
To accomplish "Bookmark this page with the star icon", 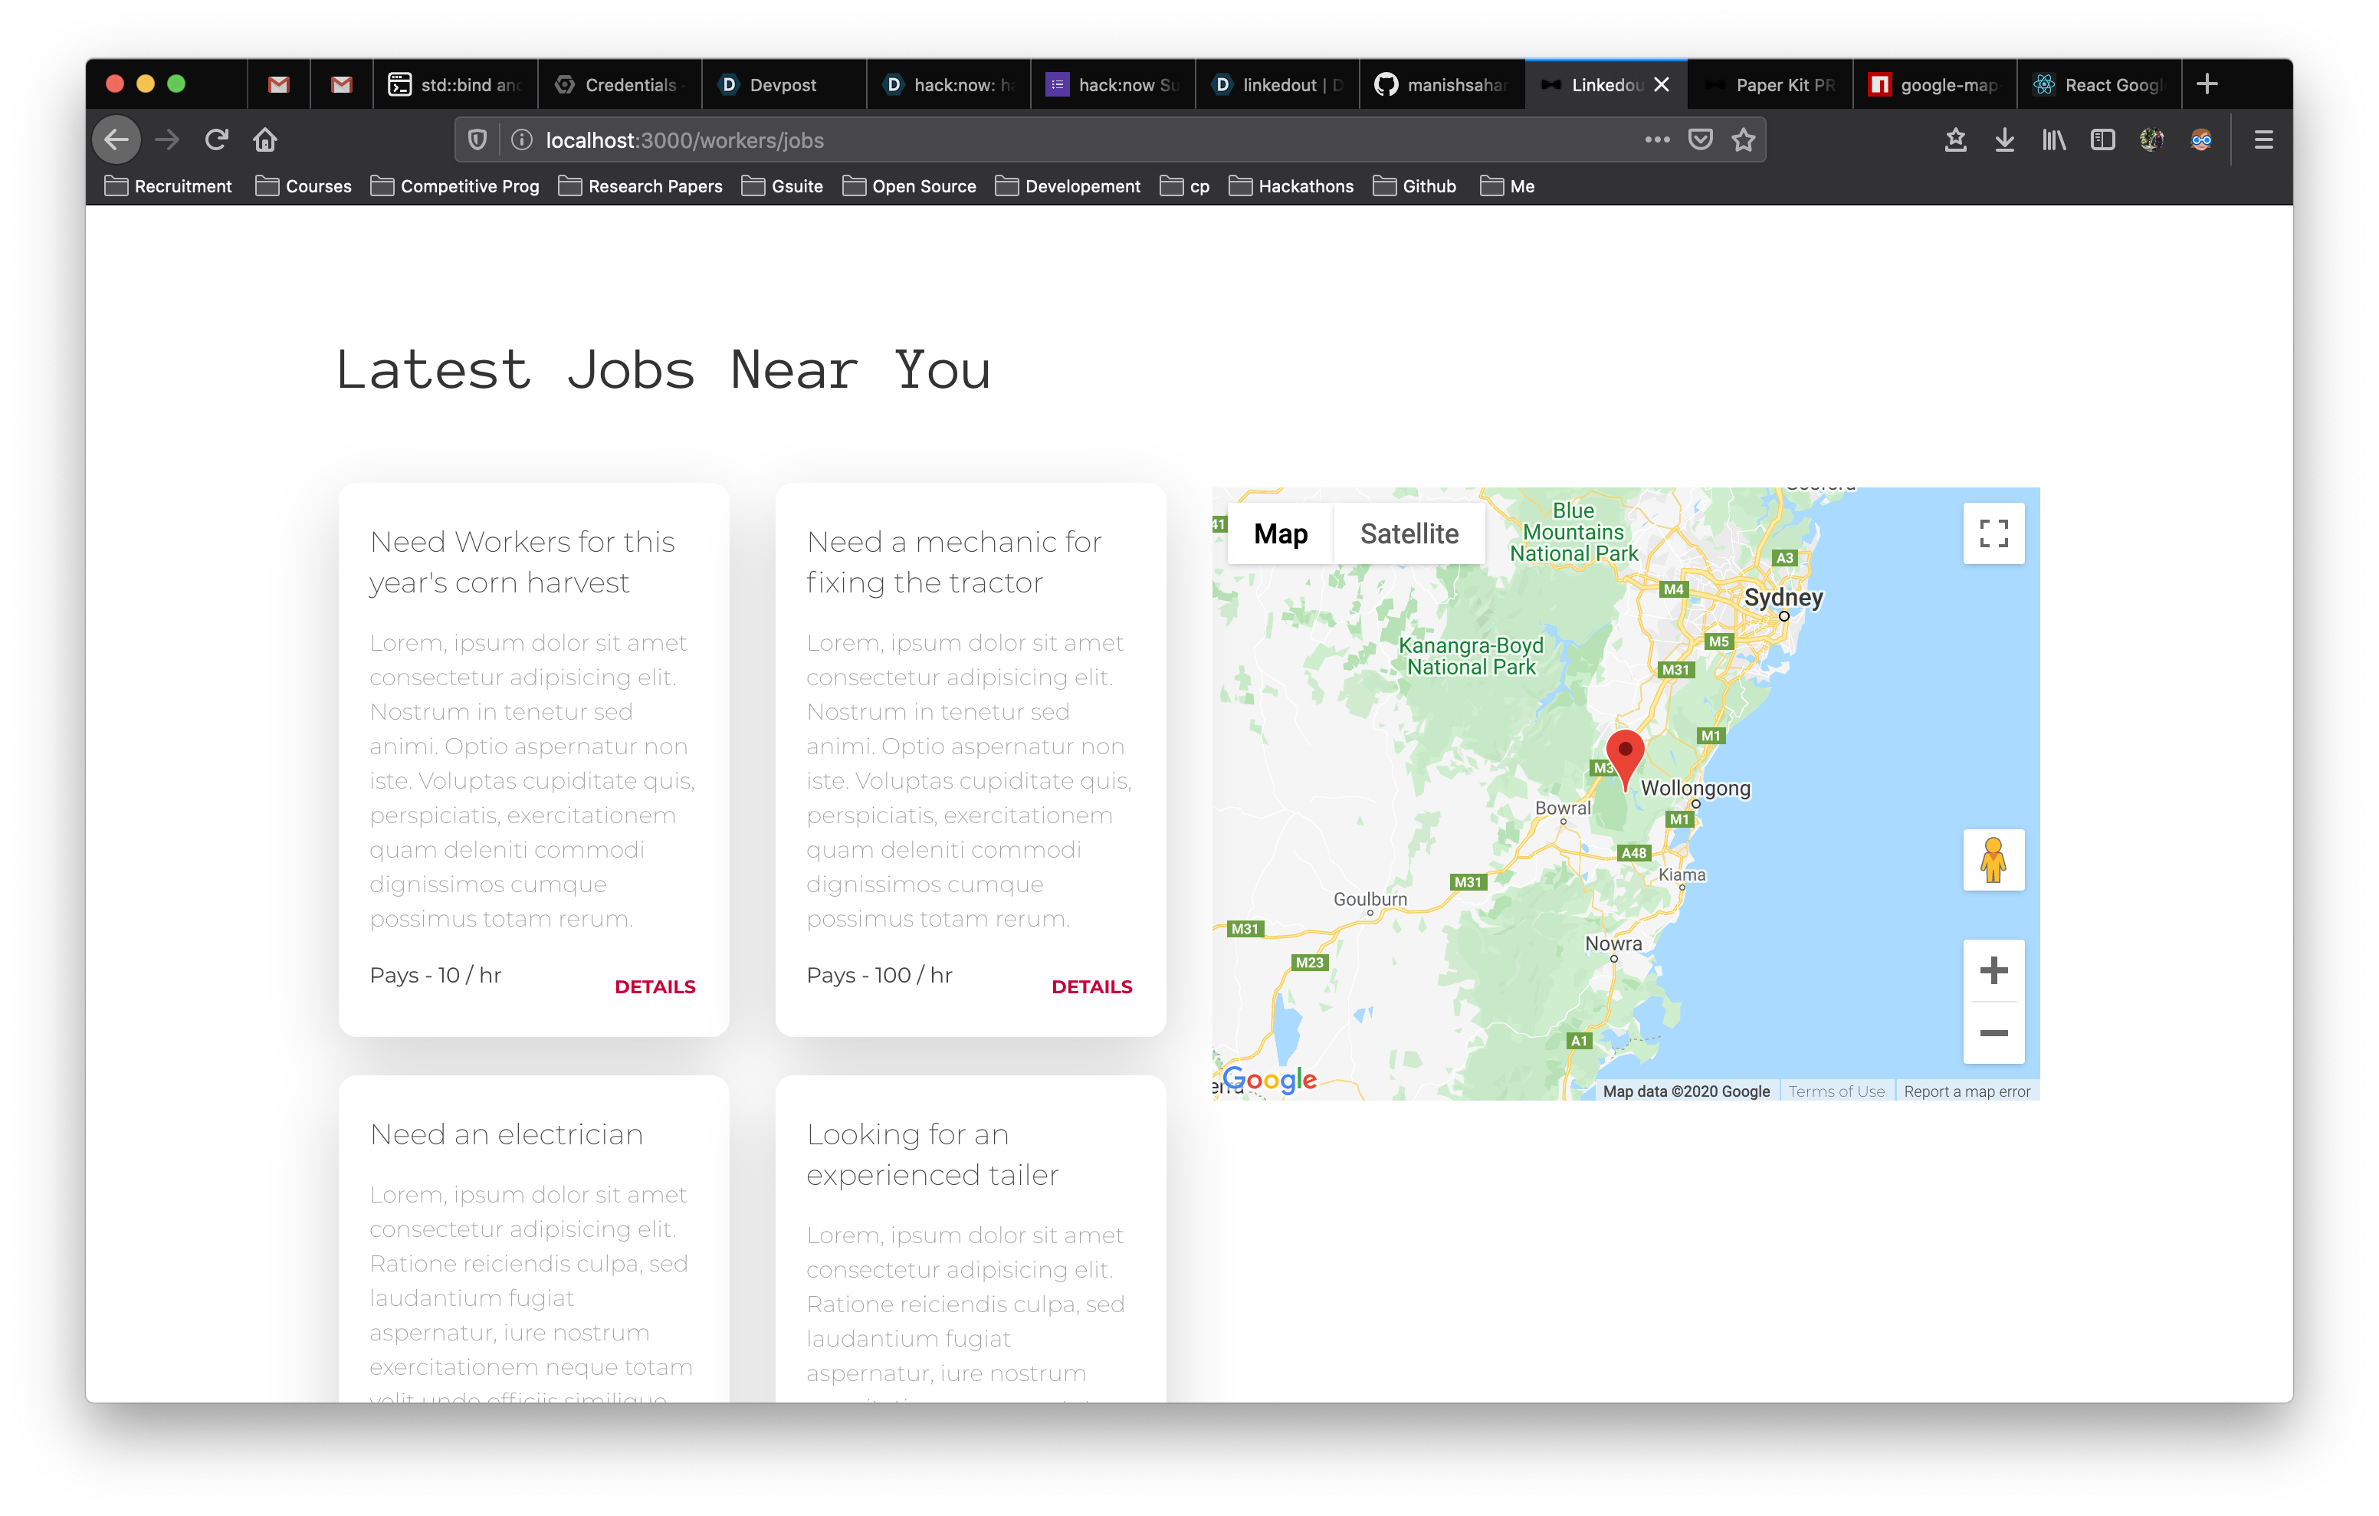I will (1744, 139).
